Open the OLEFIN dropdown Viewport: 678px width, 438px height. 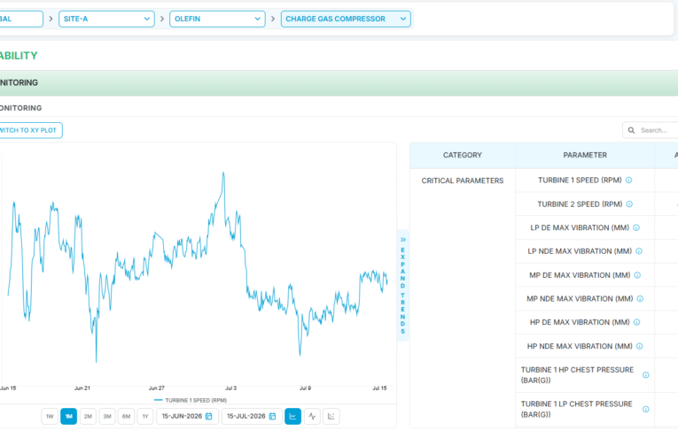(x=217, y=19)
